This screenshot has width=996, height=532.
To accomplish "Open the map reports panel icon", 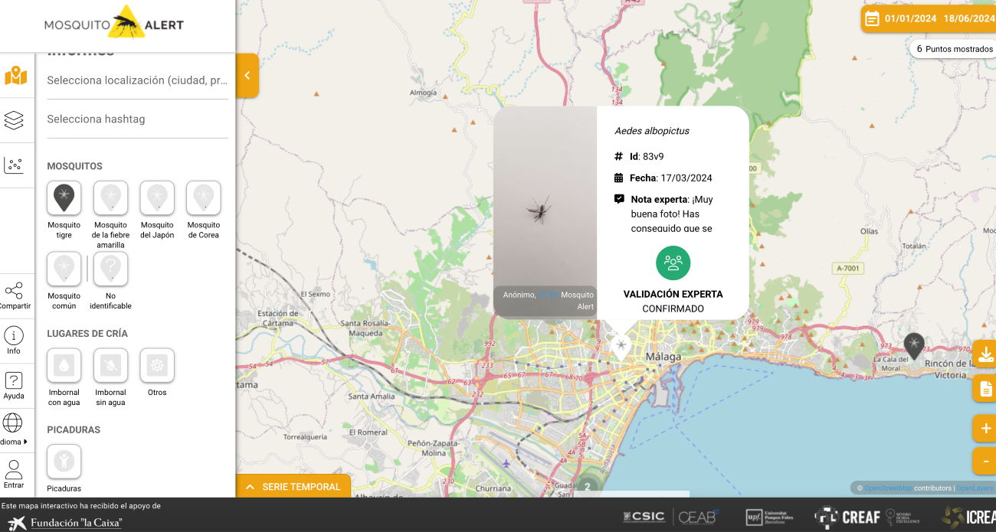I will pos(16,76).
